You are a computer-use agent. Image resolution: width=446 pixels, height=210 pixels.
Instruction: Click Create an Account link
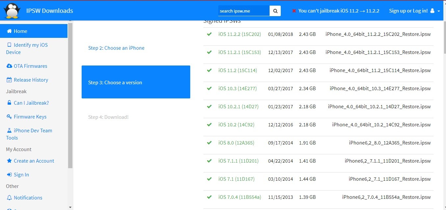(34, 161)
